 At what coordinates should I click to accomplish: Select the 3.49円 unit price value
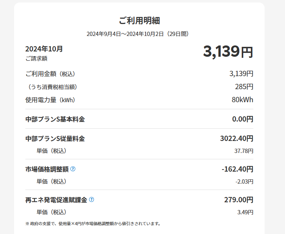245,212
